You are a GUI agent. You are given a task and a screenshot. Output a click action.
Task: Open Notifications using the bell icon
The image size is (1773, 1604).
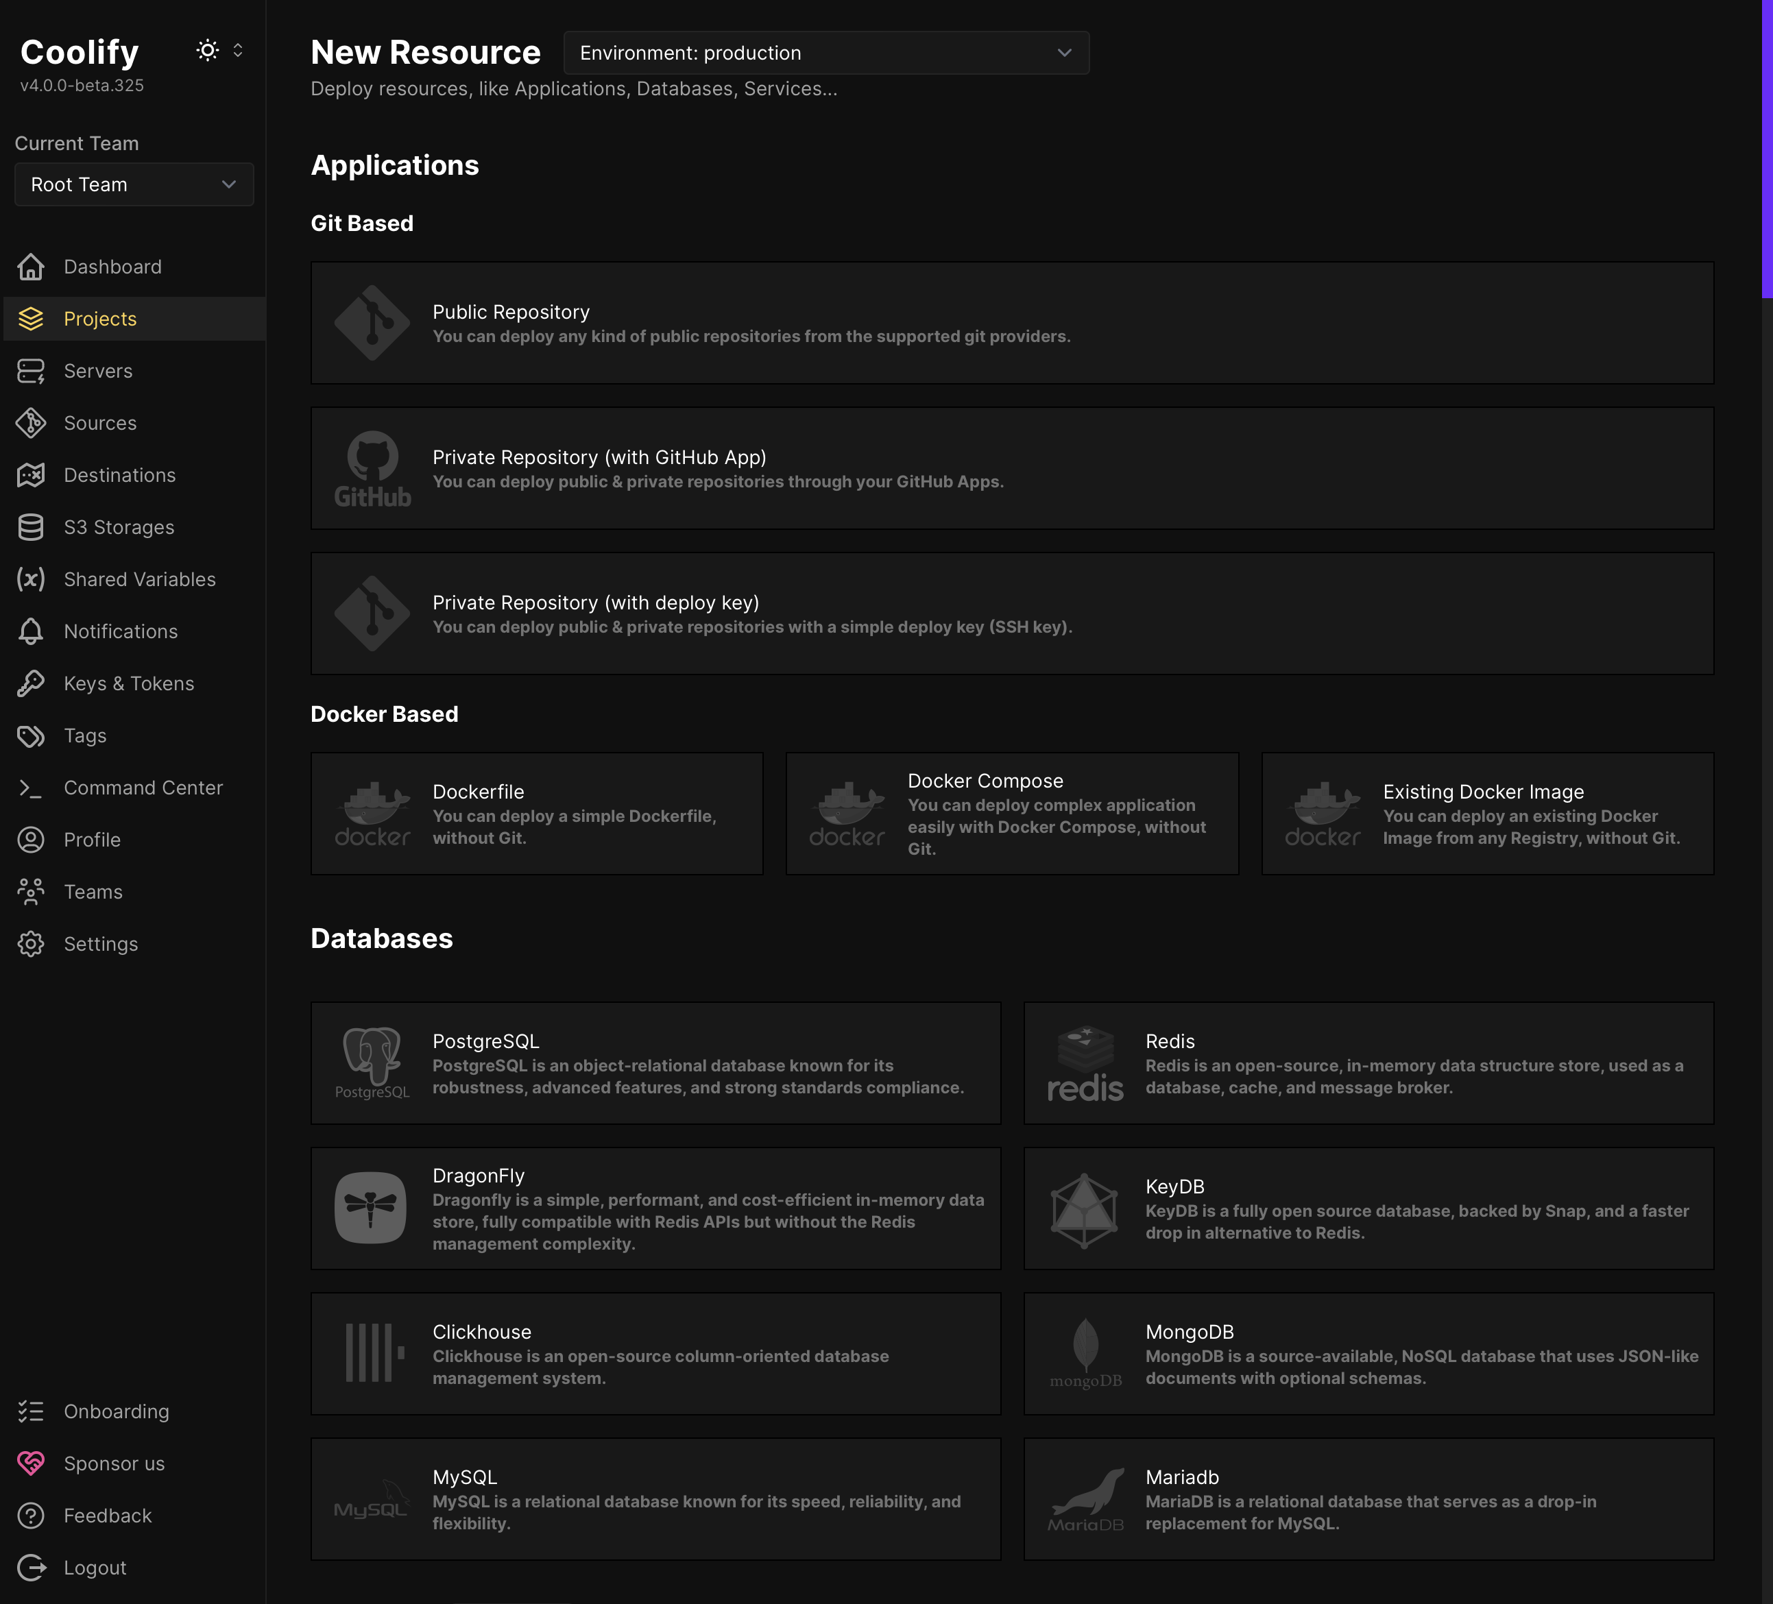32,631
